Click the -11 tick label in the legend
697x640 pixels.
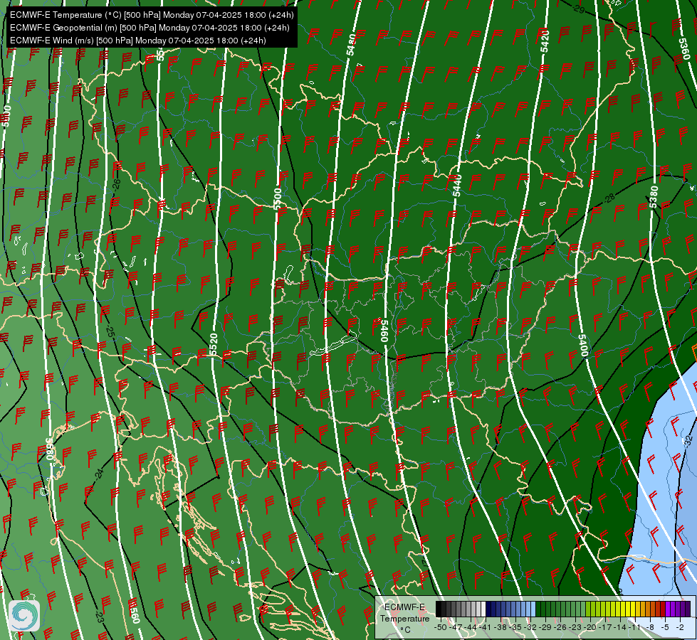click(x=635, y=627)
